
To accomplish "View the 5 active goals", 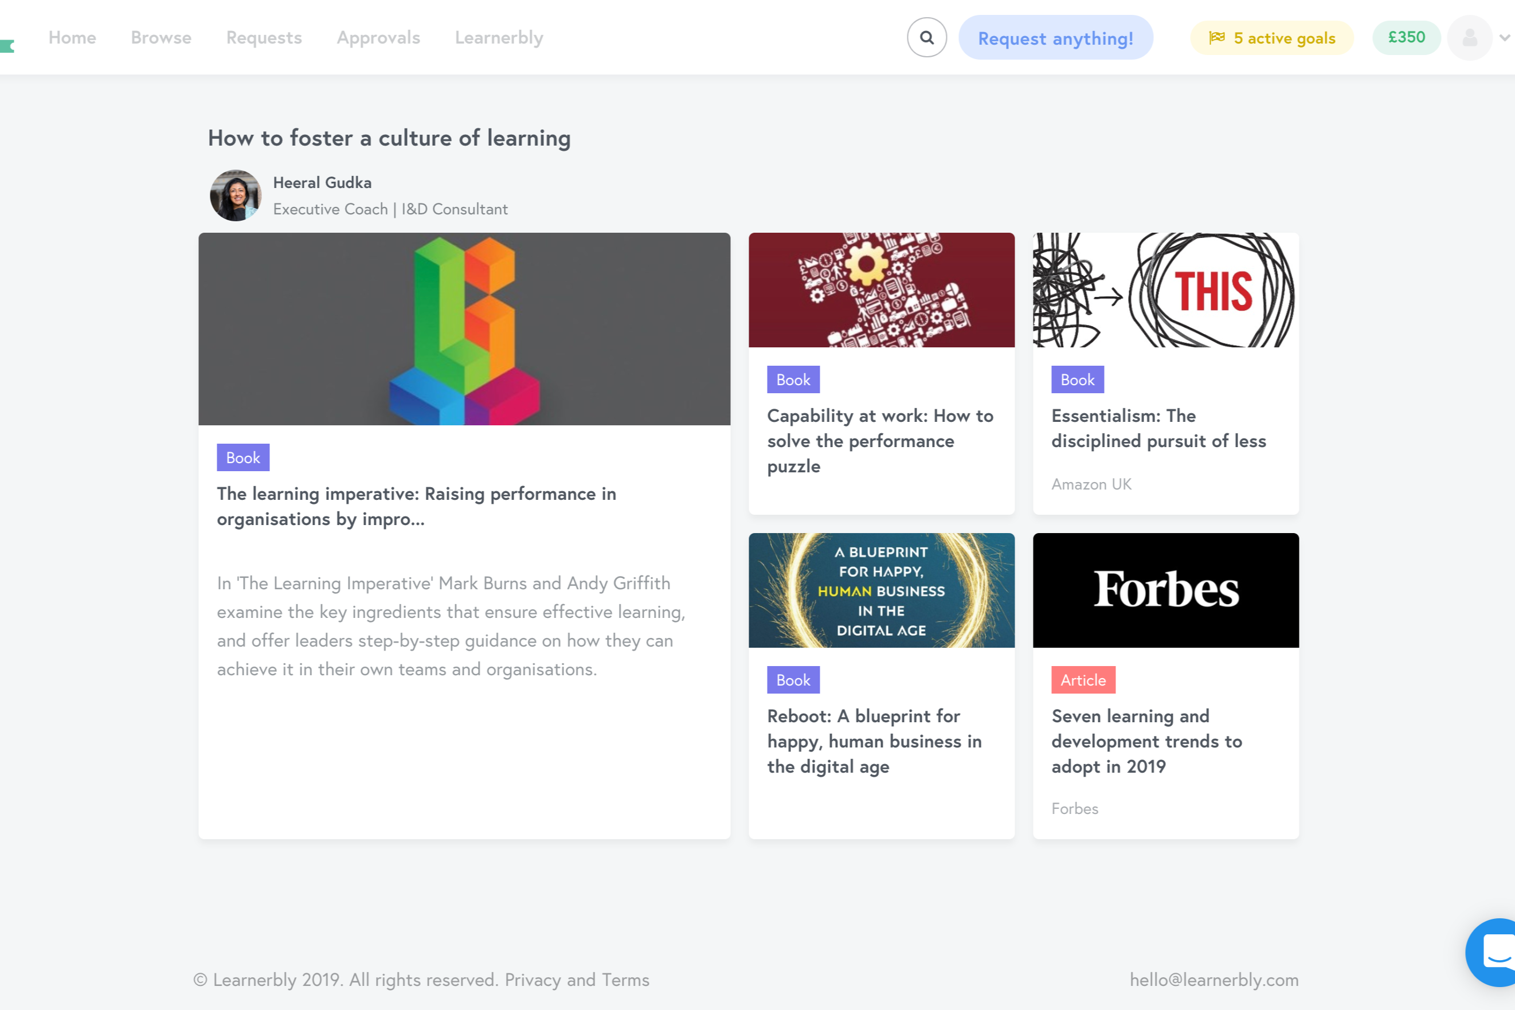I will point(1271,37).
